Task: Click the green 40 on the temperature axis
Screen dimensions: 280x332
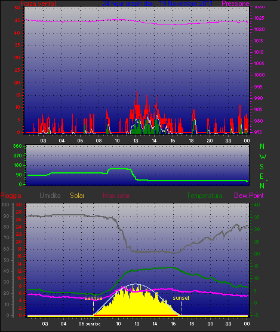Action: 257,205
